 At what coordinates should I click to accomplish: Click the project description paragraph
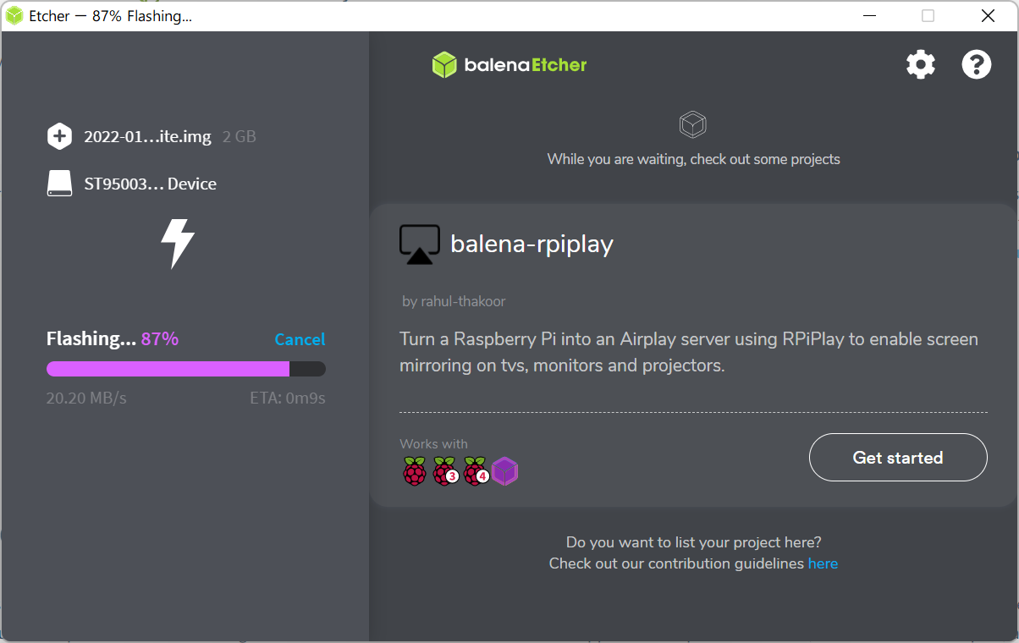coord(689,352)
